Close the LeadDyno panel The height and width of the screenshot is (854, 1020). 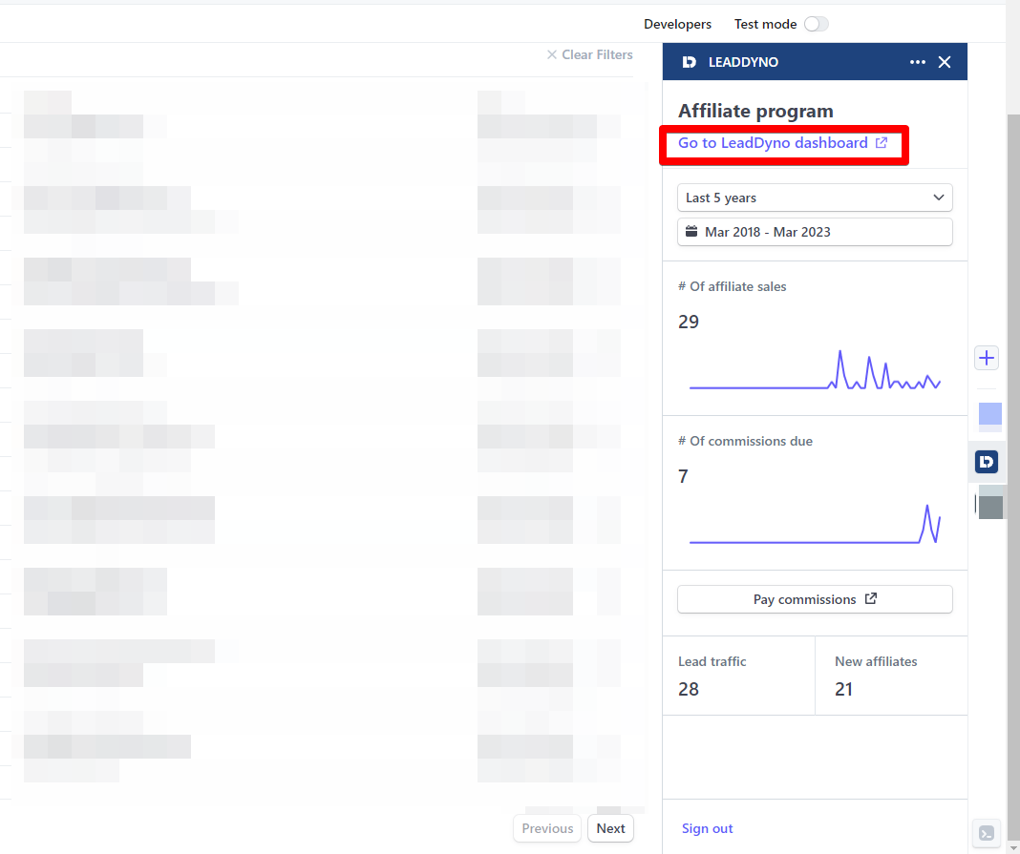point(945,62)
